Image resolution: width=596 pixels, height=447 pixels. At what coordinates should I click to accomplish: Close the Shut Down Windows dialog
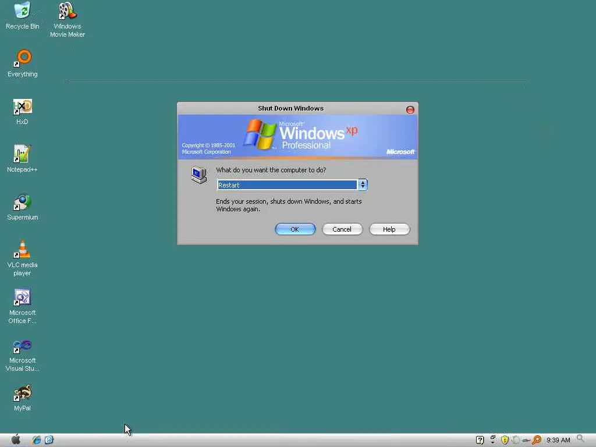click(x=410, y=110)
